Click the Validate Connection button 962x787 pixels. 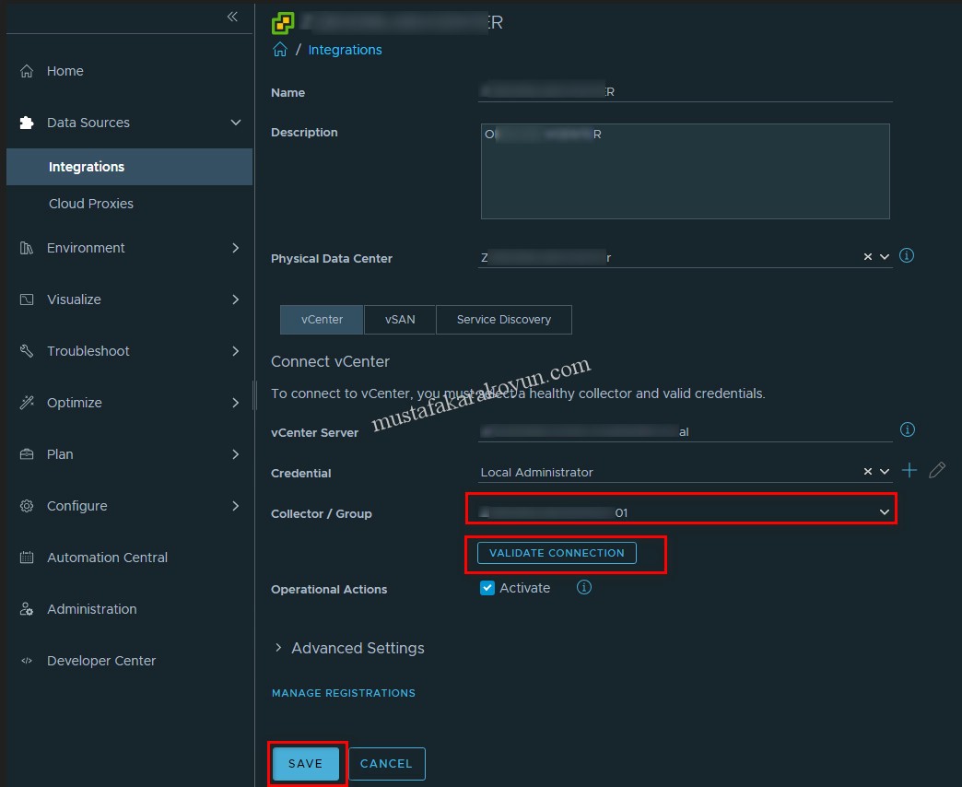tap(557, 553)
